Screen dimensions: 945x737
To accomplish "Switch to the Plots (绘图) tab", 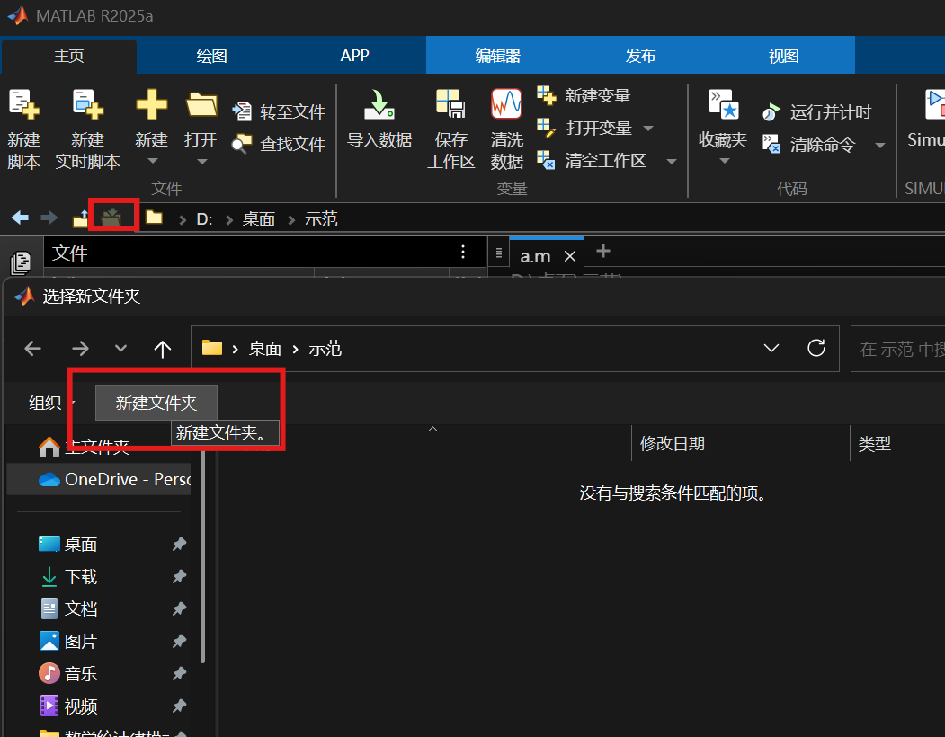I will pyautogui.click(x=211, y=56).
